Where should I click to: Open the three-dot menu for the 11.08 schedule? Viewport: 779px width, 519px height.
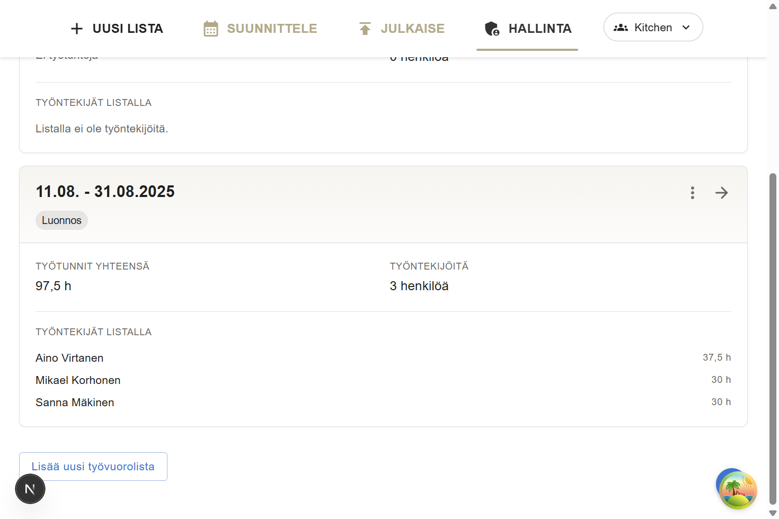[692, 193]
